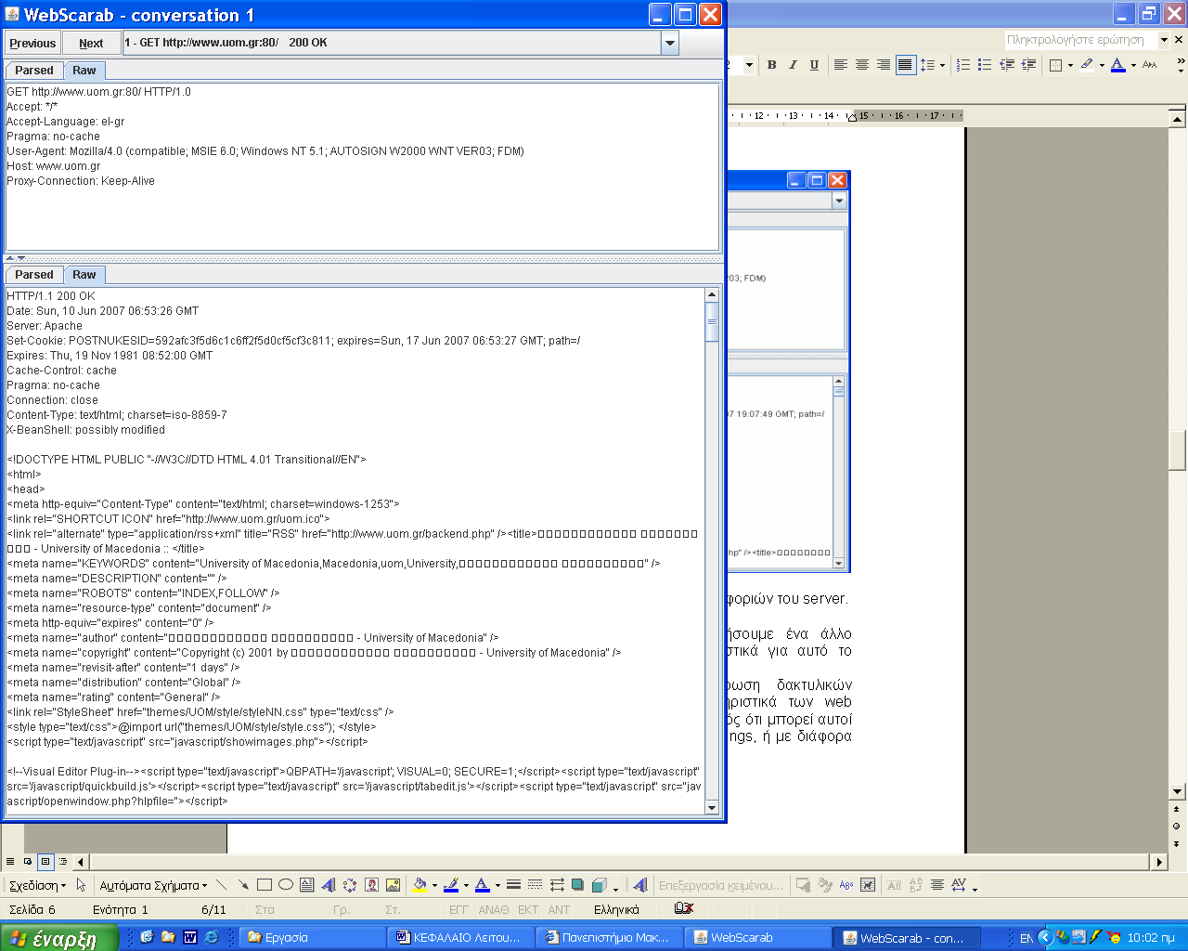This screenshot has width=1188, height=951.
Task: Click scroll-down arrow of response pane
Action: [x=712, y=807]
